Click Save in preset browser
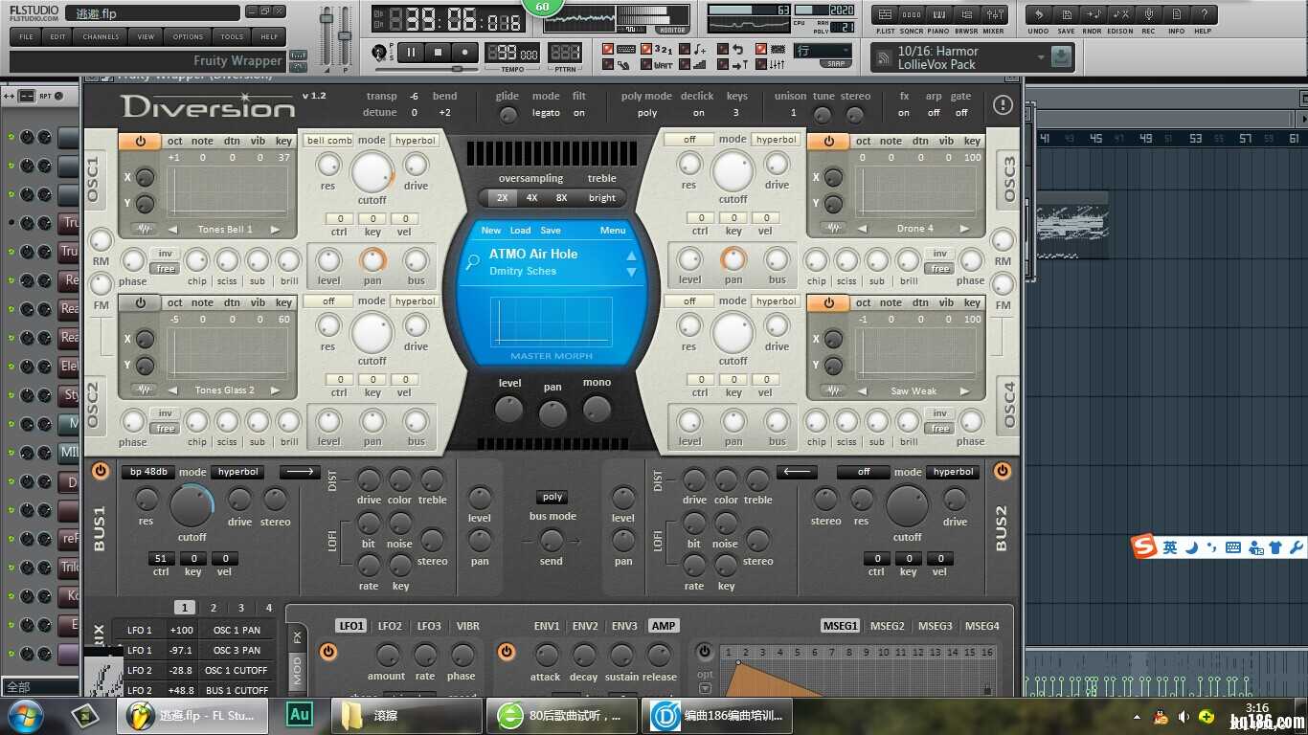The image size is (1308, 735). tap(551, 230)
